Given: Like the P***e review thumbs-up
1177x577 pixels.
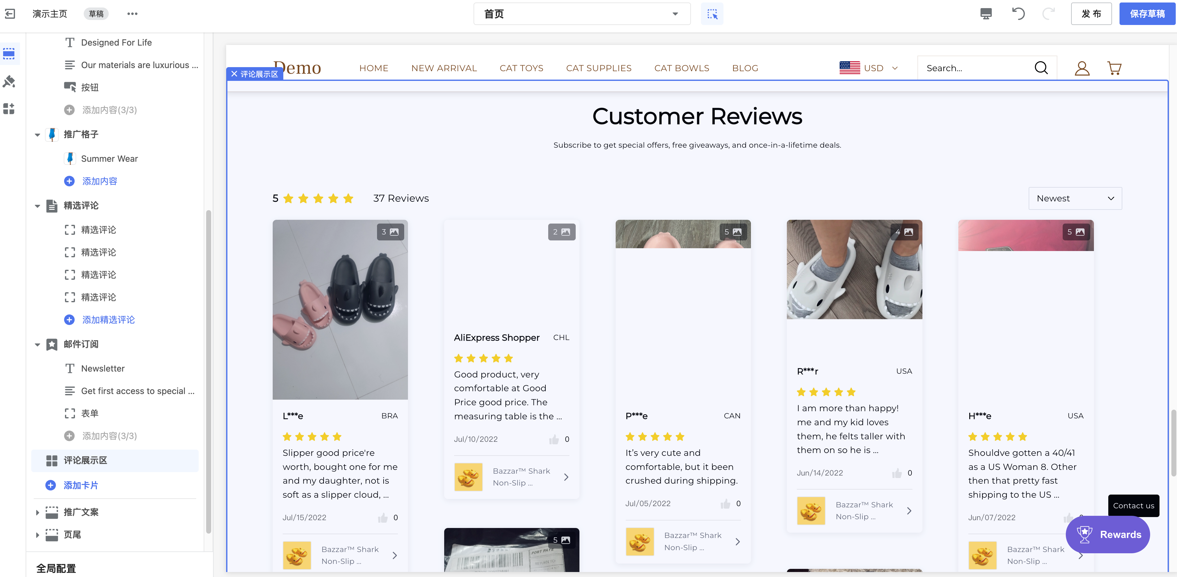Looking at the screenshot, I should point(725,503).
